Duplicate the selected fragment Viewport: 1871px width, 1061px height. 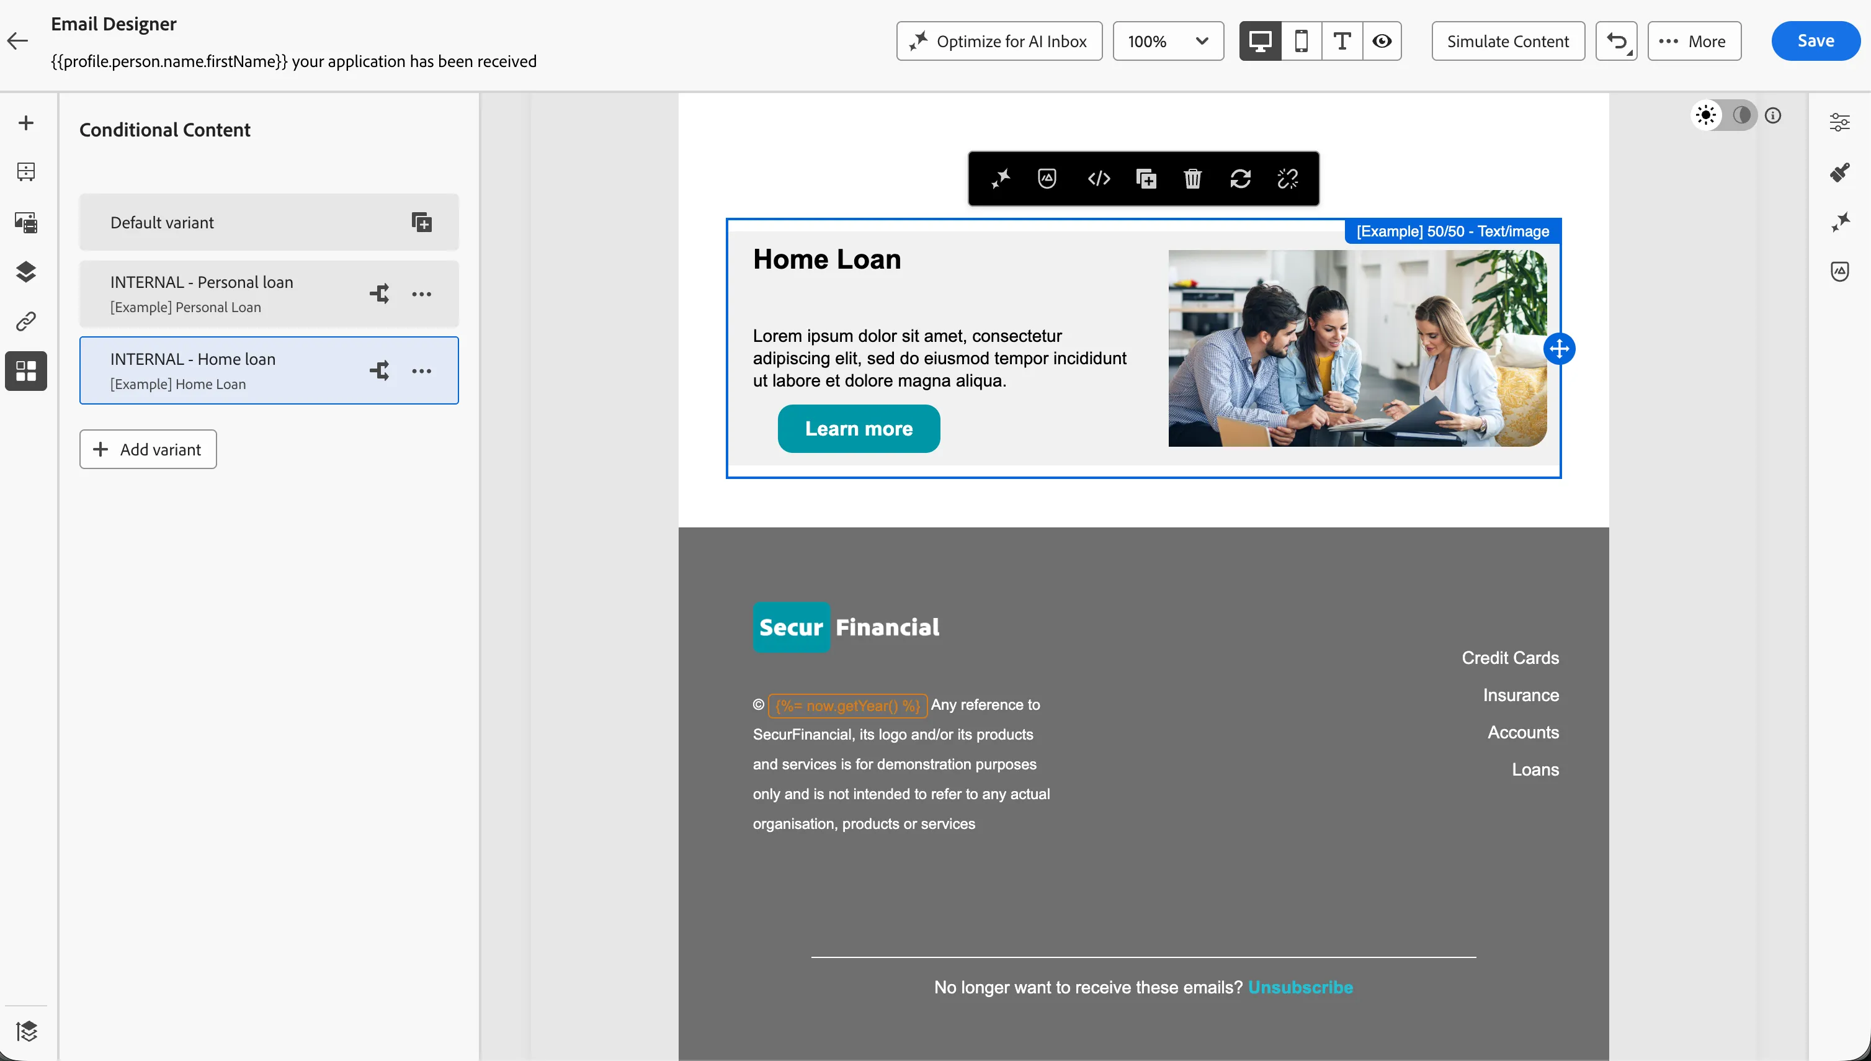point(1146,179)
